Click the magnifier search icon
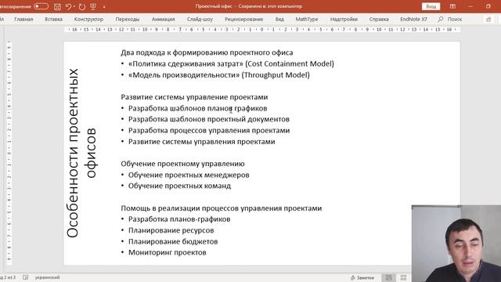The image size is (501, 282). pos(441,19)
